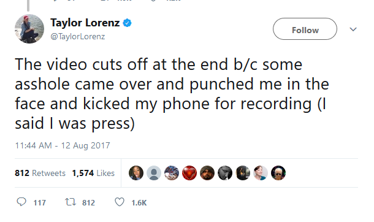Screen dimensions: 374x222
Task: Open Taylor Lorenz's profile picture
Action: (29, 29)
